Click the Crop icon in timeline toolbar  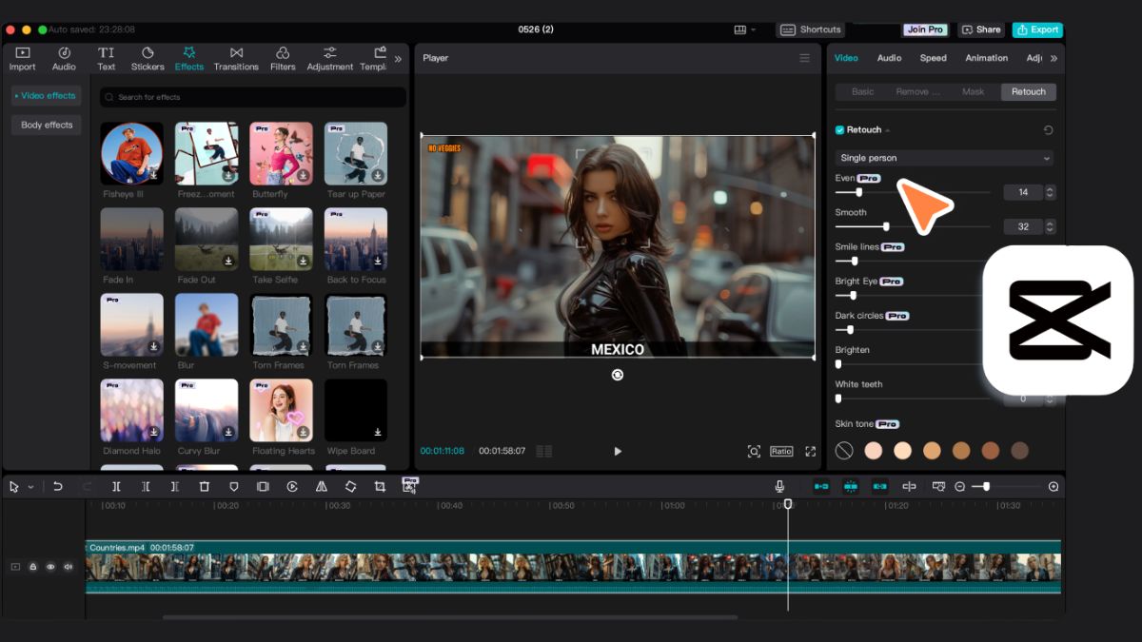coord(380,486)
